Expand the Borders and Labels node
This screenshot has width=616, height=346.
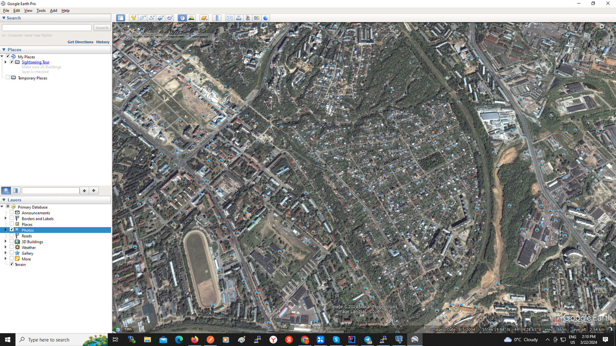(6, 218)
